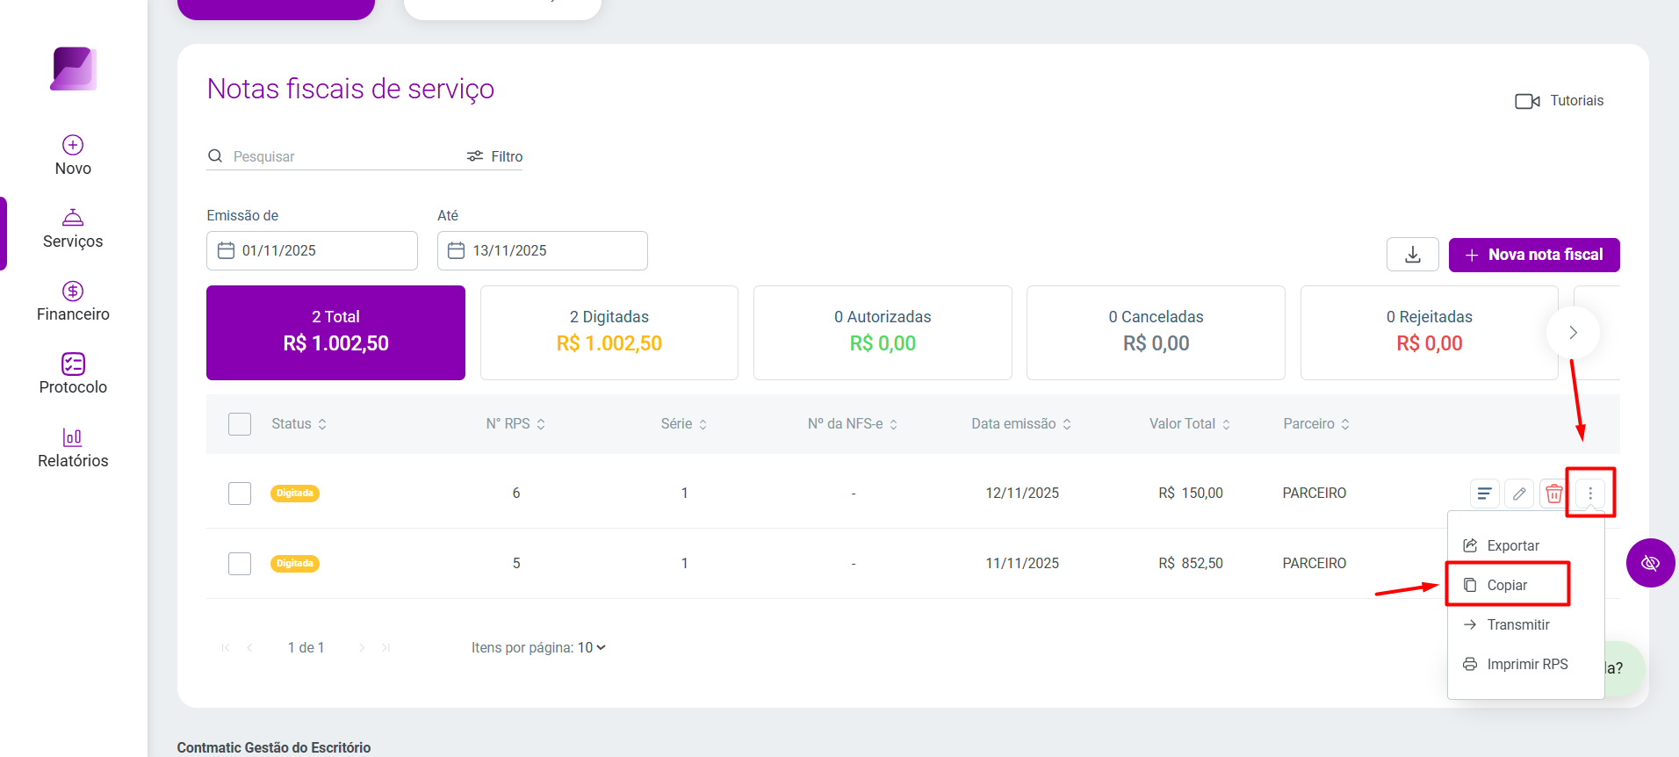Sort by Parceiro column
The image size is (1679, 757).
point(1316,424)
